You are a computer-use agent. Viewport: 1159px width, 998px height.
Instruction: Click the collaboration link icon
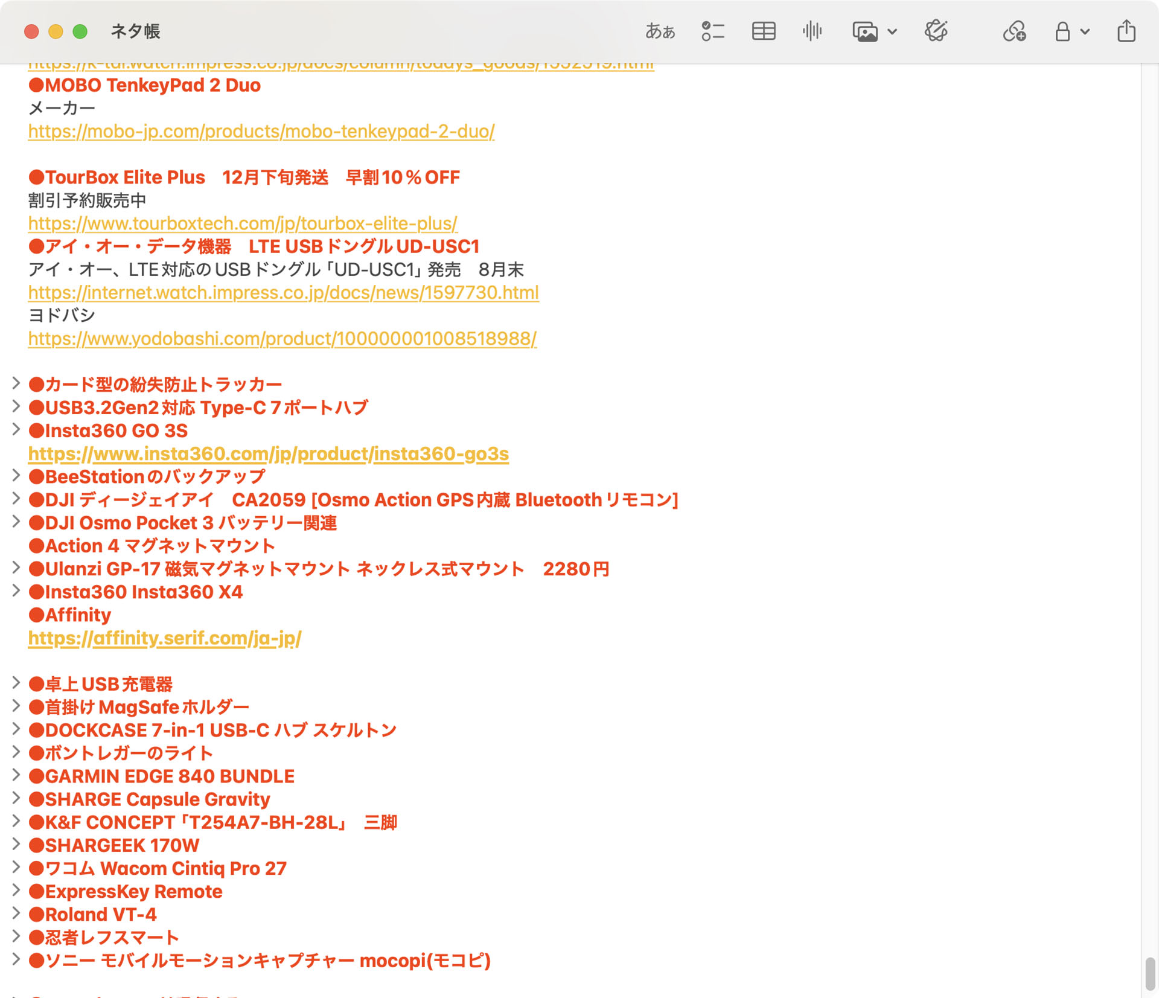(x=1014, y=31)
